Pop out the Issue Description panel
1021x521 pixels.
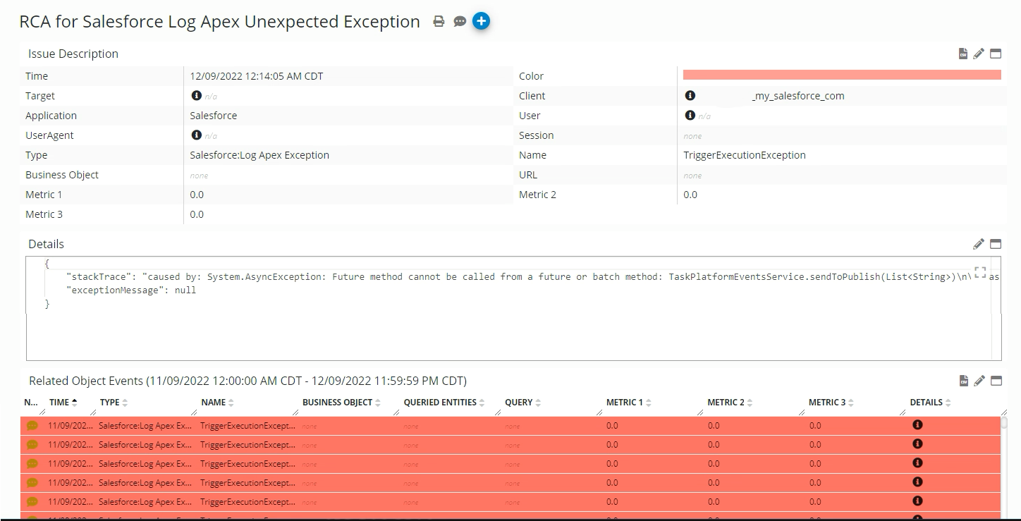995,53
